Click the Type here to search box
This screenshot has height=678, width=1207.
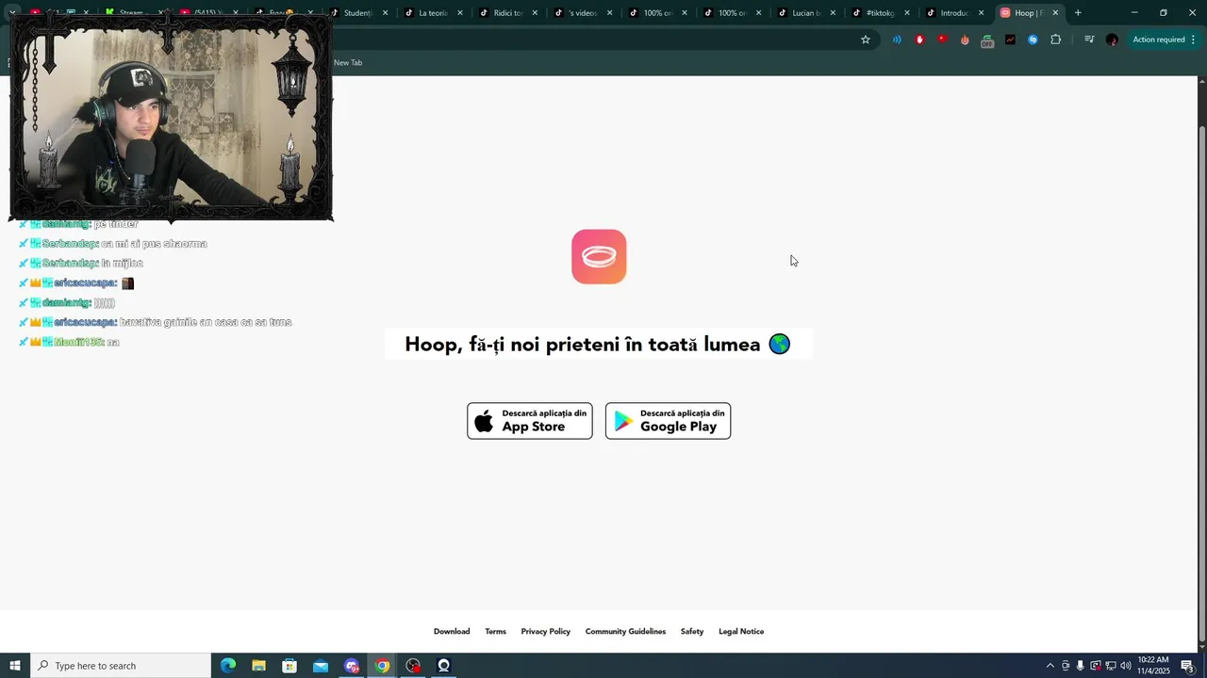coord(121,666)
